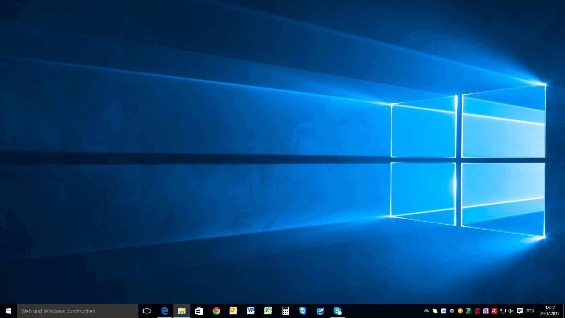This screenshot has height=318, width=565.
Task: Open Microsoft Excel from the taskbar
Action: pyautogui.click(x=268, y=311)
